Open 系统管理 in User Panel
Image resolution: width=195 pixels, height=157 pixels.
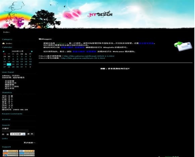(x=9, y=81)
